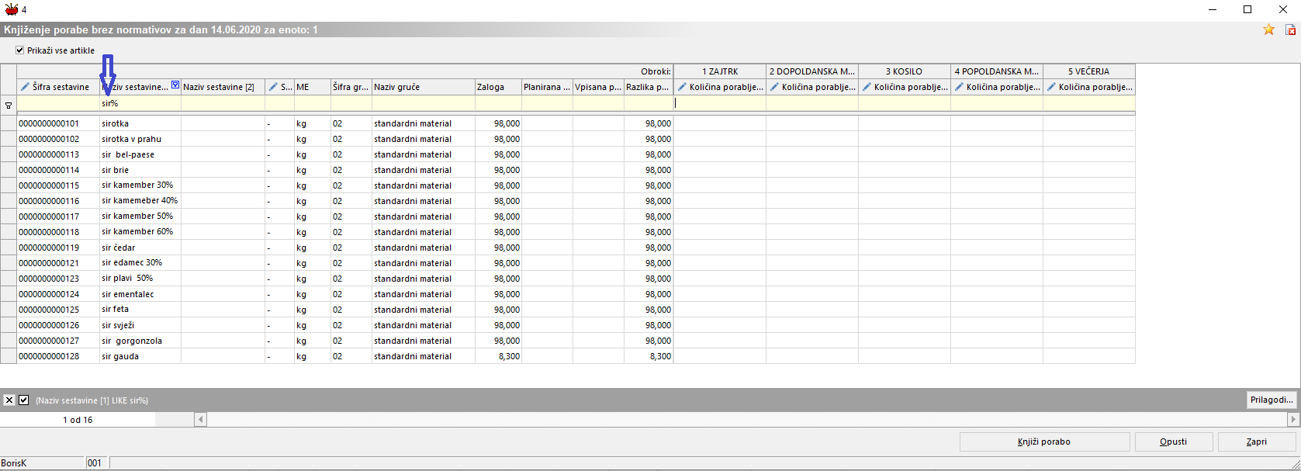Click the 3 KOSILO quantity cell for sir brie

905,170
